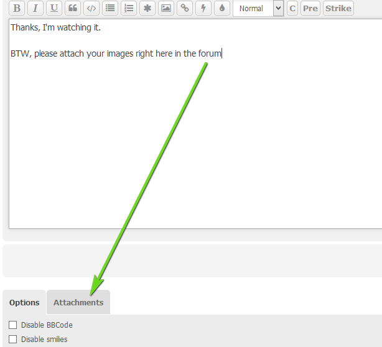Insert a bulleted list
The width and height of the screenshot is (382, 347).
click(110, 8)
